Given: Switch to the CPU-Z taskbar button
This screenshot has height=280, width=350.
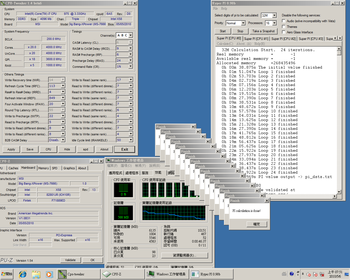Looking at the screenshot, I should pyautogui.click(x=123, y=274).
